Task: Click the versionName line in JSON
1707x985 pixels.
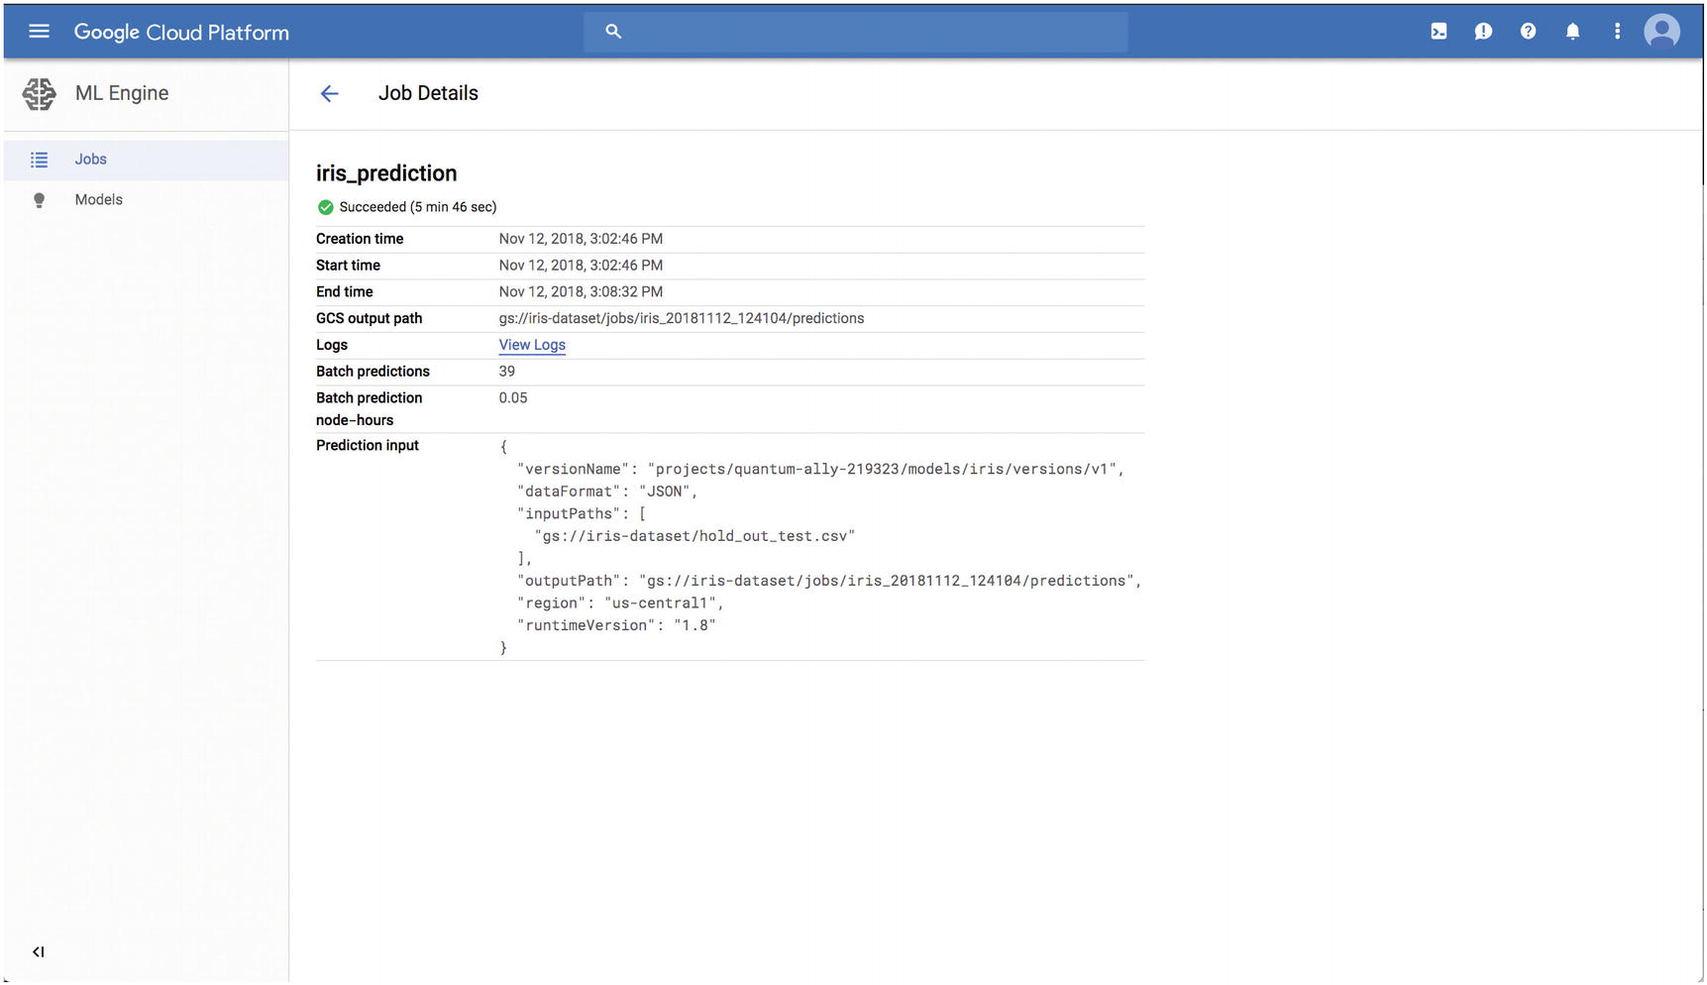Action: pyautogui.click(x=820, y=469)
